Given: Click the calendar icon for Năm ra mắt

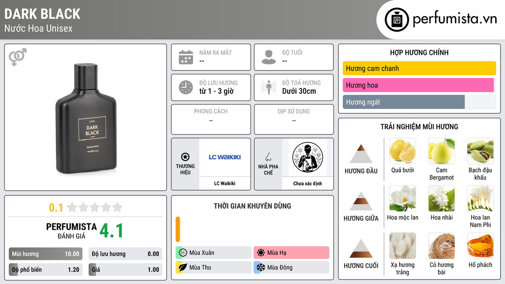Looking at the screenshot, I should [186, 57].
